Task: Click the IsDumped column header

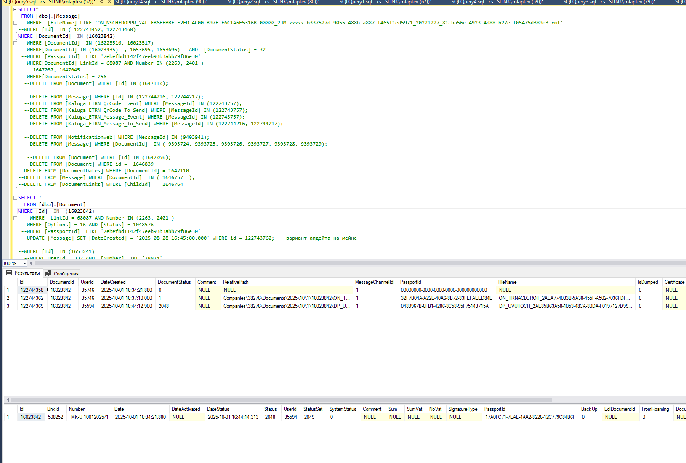Action: [648, 282]
